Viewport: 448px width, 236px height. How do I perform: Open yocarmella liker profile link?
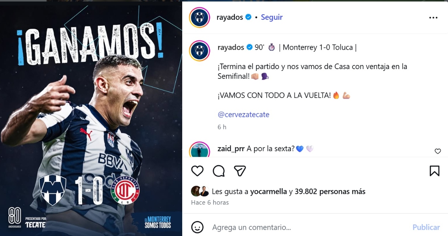tap(269, 192)
